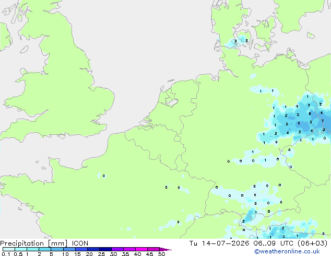Click the '30' legend scale label
Viewport: 331px width, 256px height.
(113, 254)
